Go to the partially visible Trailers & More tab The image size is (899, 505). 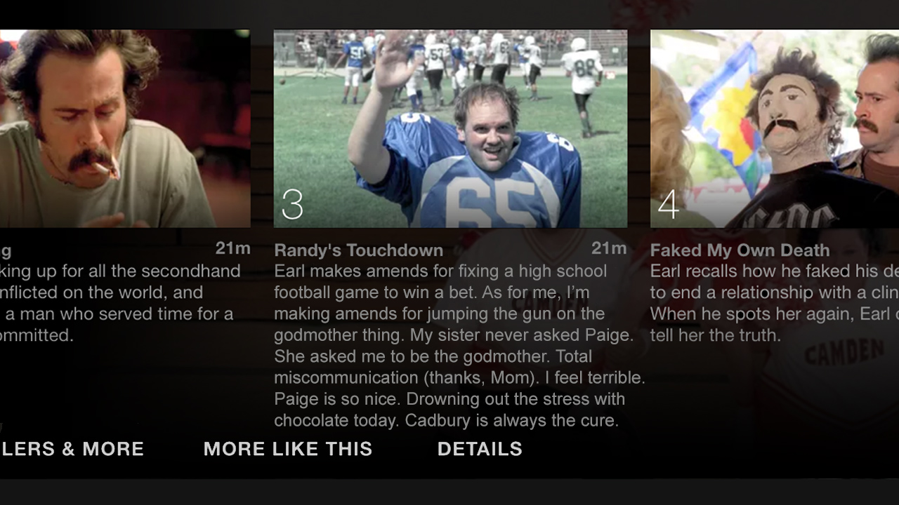72,449
